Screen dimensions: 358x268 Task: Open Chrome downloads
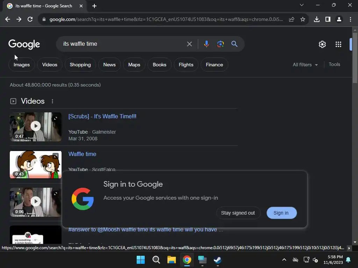(316, 20)
